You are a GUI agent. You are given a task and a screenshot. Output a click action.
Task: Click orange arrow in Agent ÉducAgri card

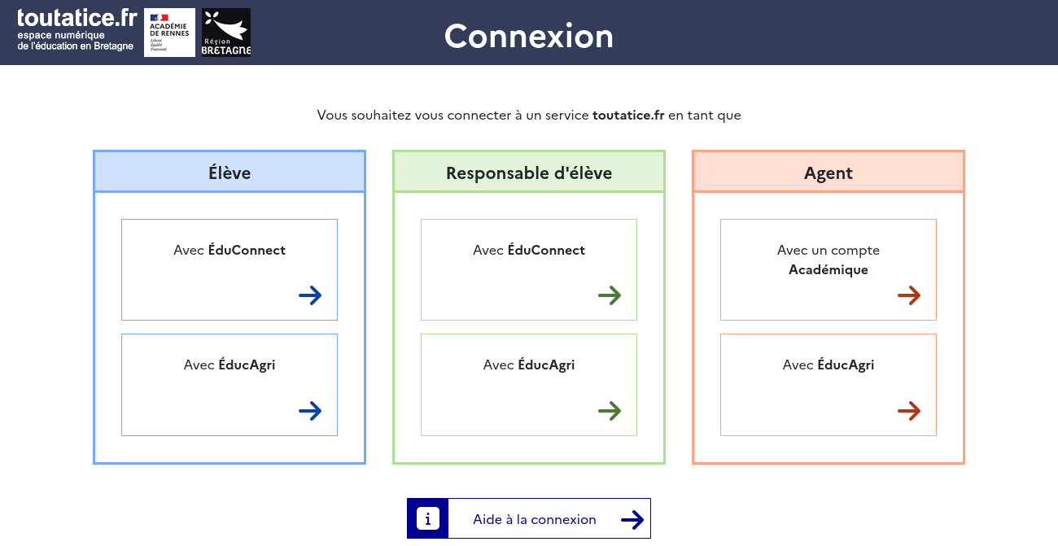click(909, 411)
